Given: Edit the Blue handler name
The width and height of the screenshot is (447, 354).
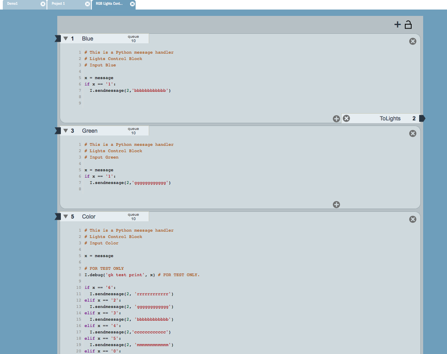Looking at the screenshot, I should [x=87, y=39].
